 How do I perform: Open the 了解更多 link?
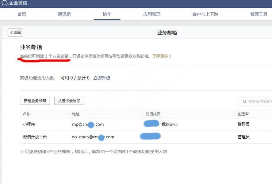(x=162, y=56)
